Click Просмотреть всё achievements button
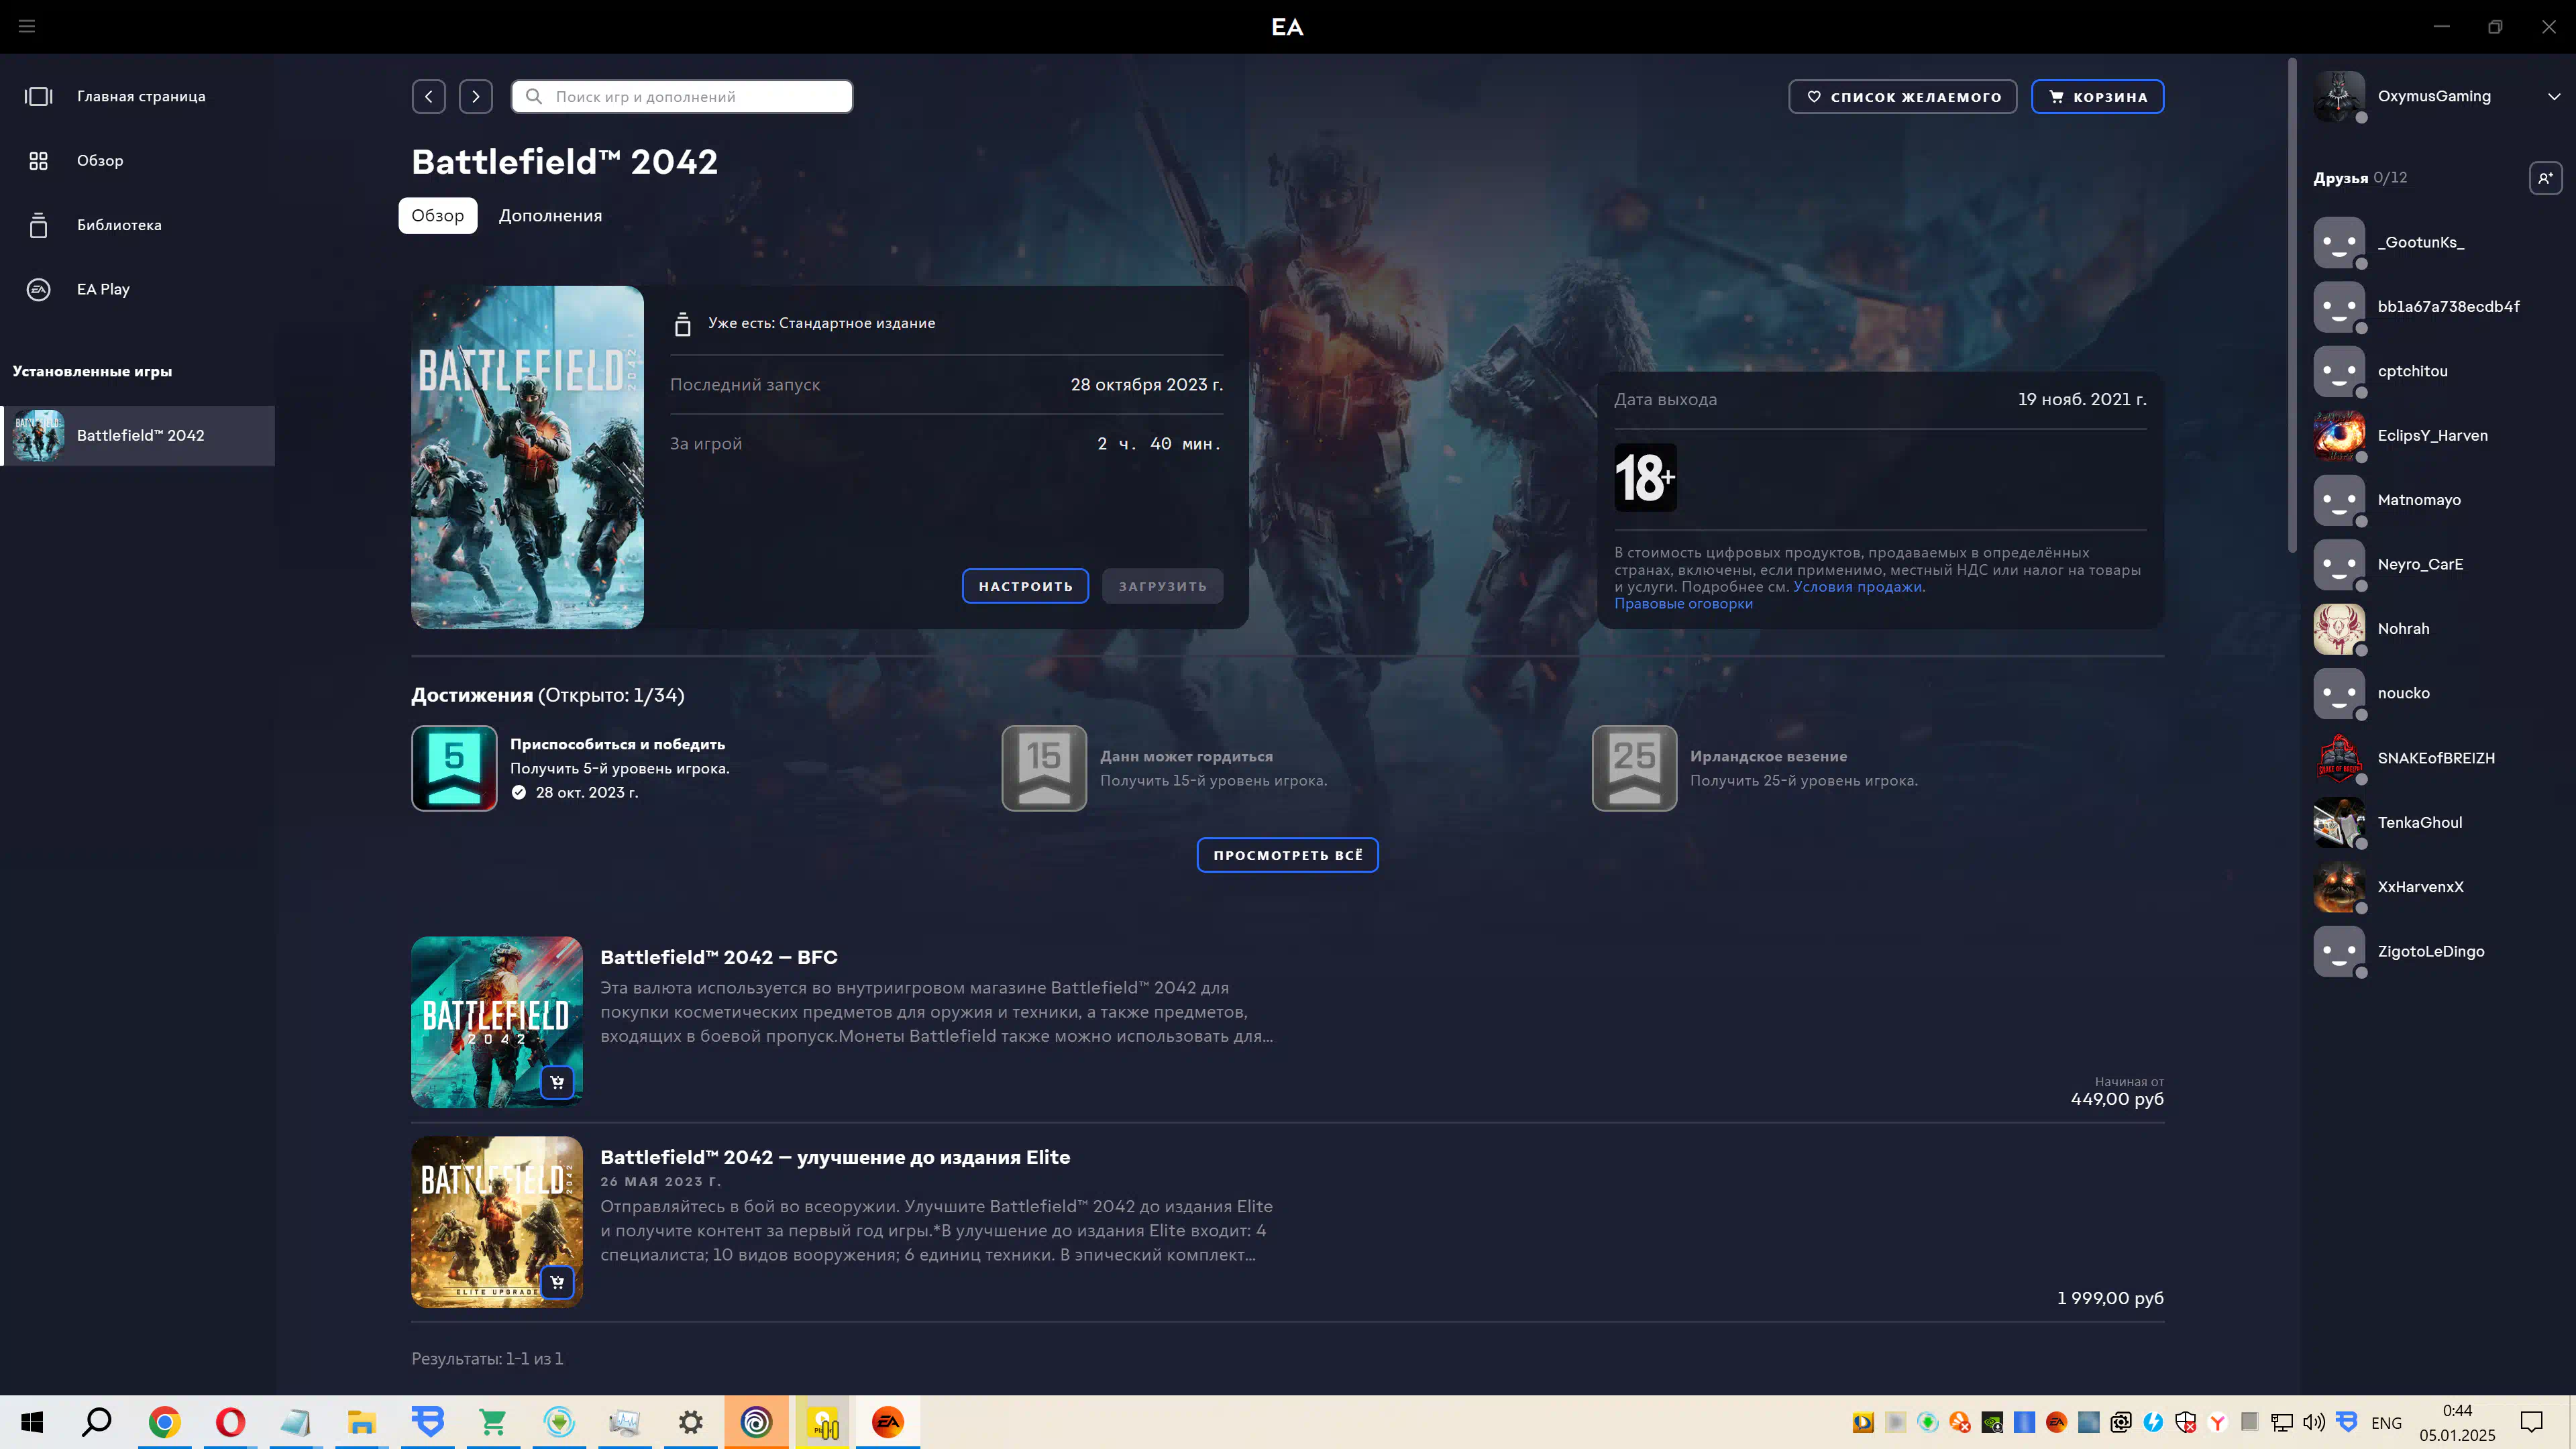Screen dimensions: 2576x1449 [x=1287, y=855]
